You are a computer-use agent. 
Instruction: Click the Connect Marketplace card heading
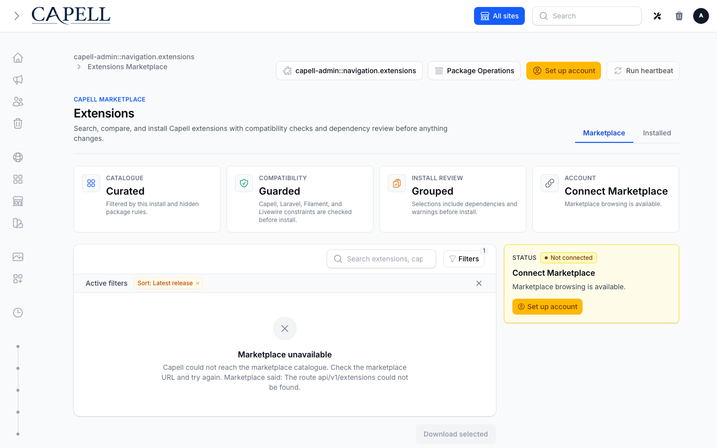616,191
